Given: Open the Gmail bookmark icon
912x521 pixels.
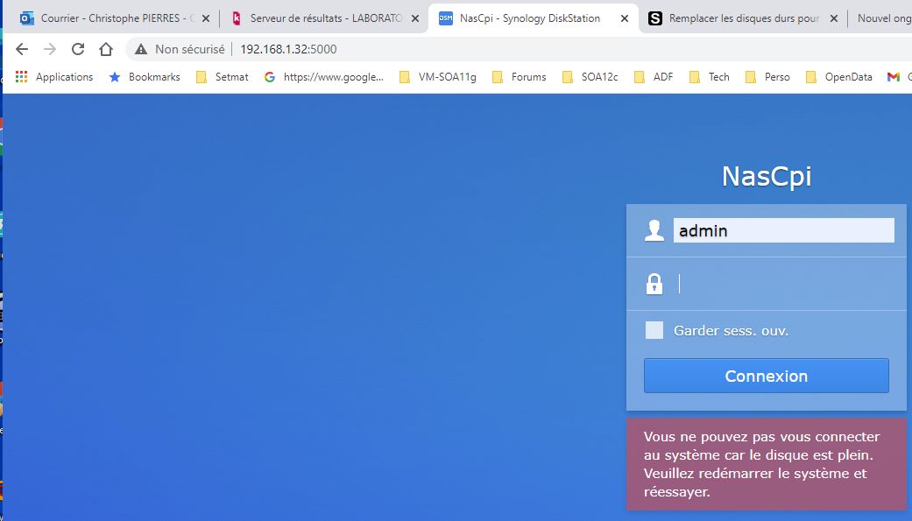Looking at the screenshot, I should coord(894,77).
